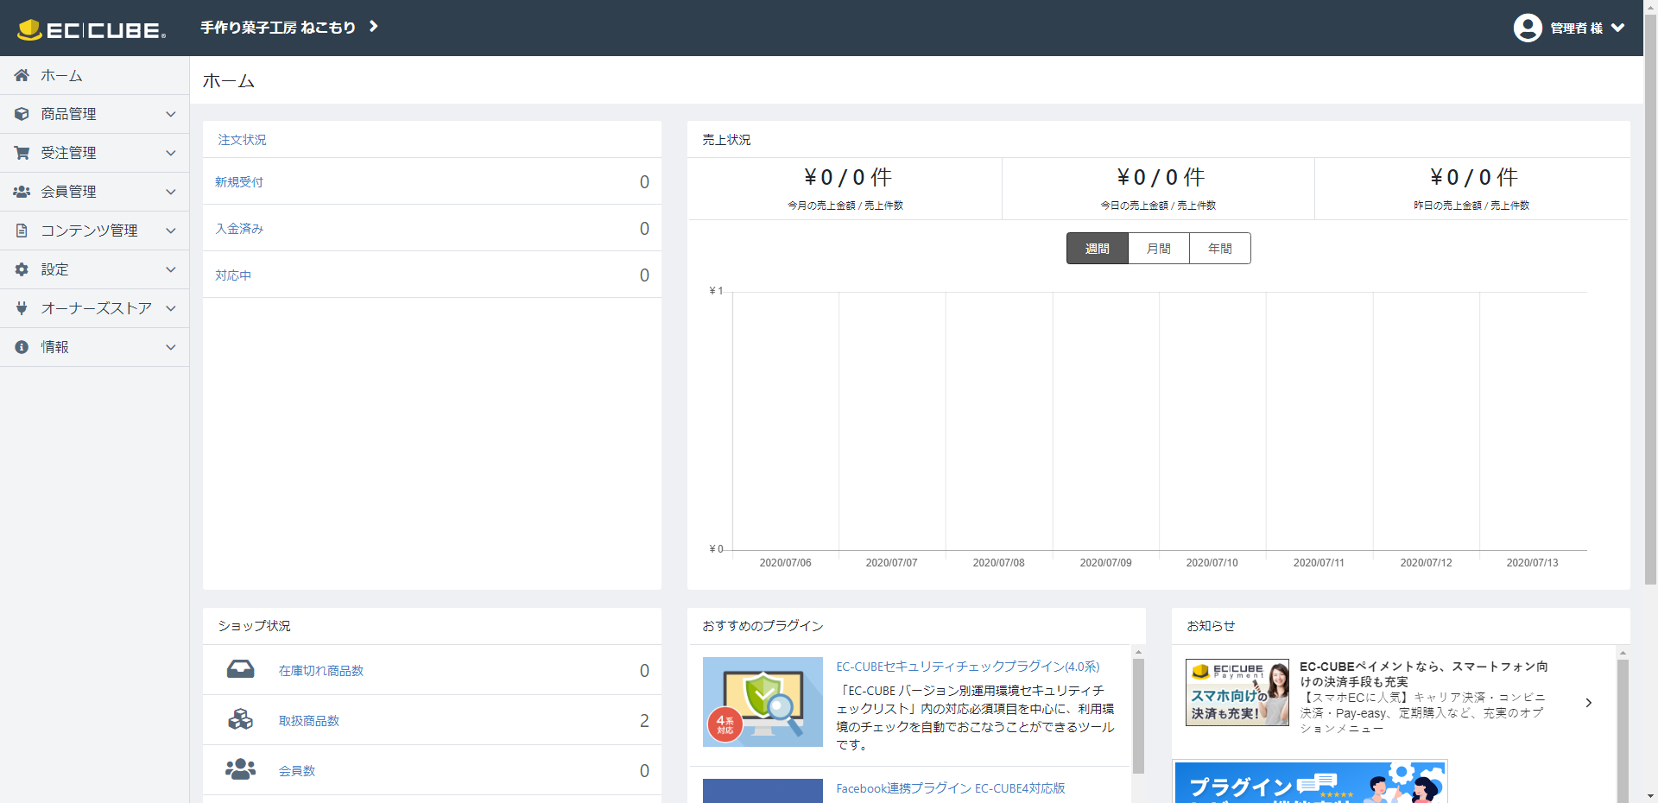Image resolution: width=1658 pixels, height=803 pixels.
Task: Click the arrow icon after shop name
Action: (373, 27)
